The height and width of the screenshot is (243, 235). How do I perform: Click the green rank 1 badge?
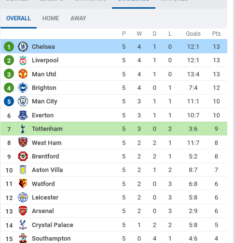pos(9,47)
